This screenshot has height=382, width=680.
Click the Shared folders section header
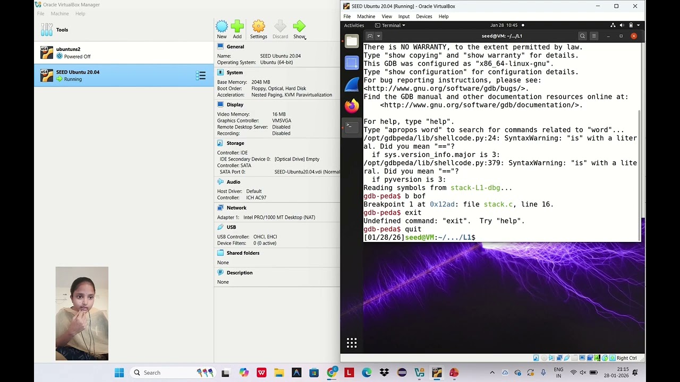click(x=243, y=253)
